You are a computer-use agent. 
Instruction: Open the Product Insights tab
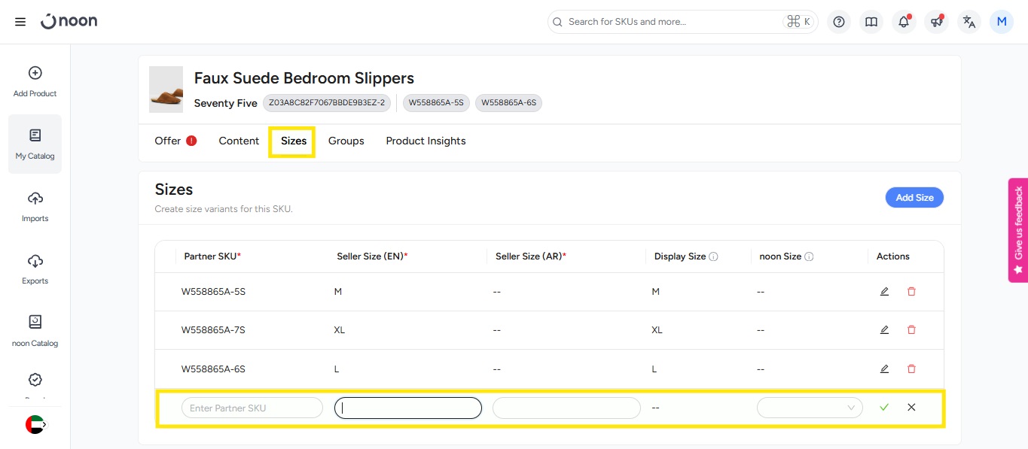coord(426,141)
